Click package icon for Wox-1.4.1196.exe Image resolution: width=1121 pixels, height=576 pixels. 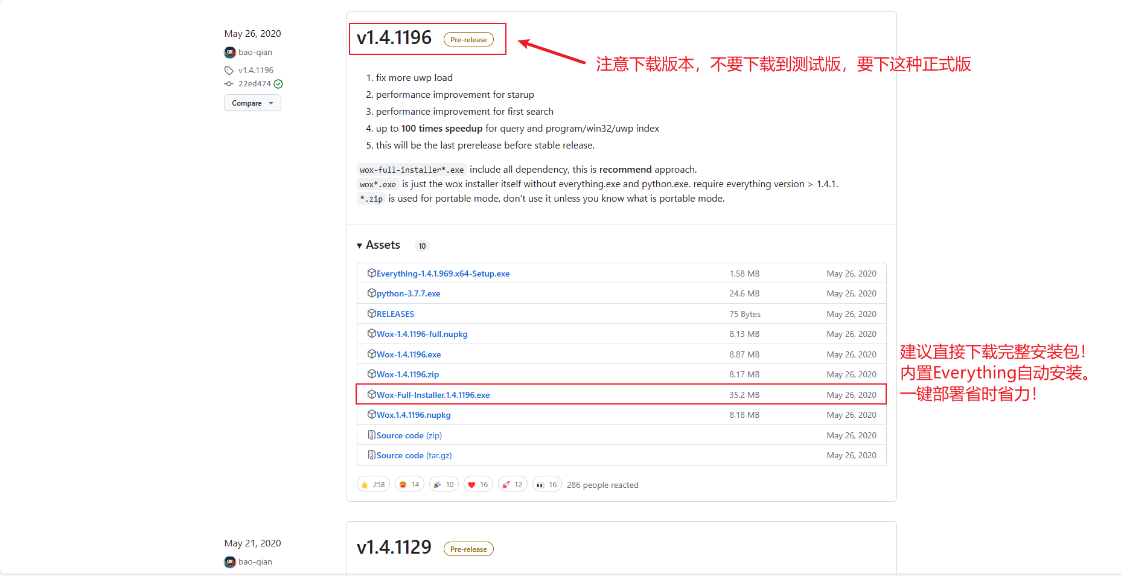click(372, 354)
